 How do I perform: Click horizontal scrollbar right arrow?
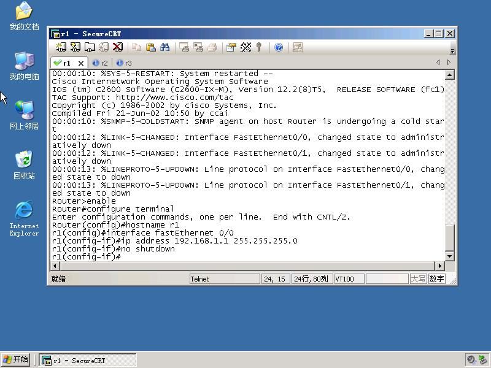(x=439, y=266)
